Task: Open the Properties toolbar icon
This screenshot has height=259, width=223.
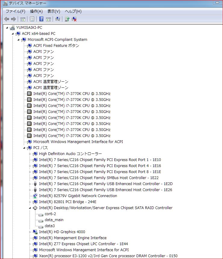Action: pyautogui.click(x=32, y=19)
